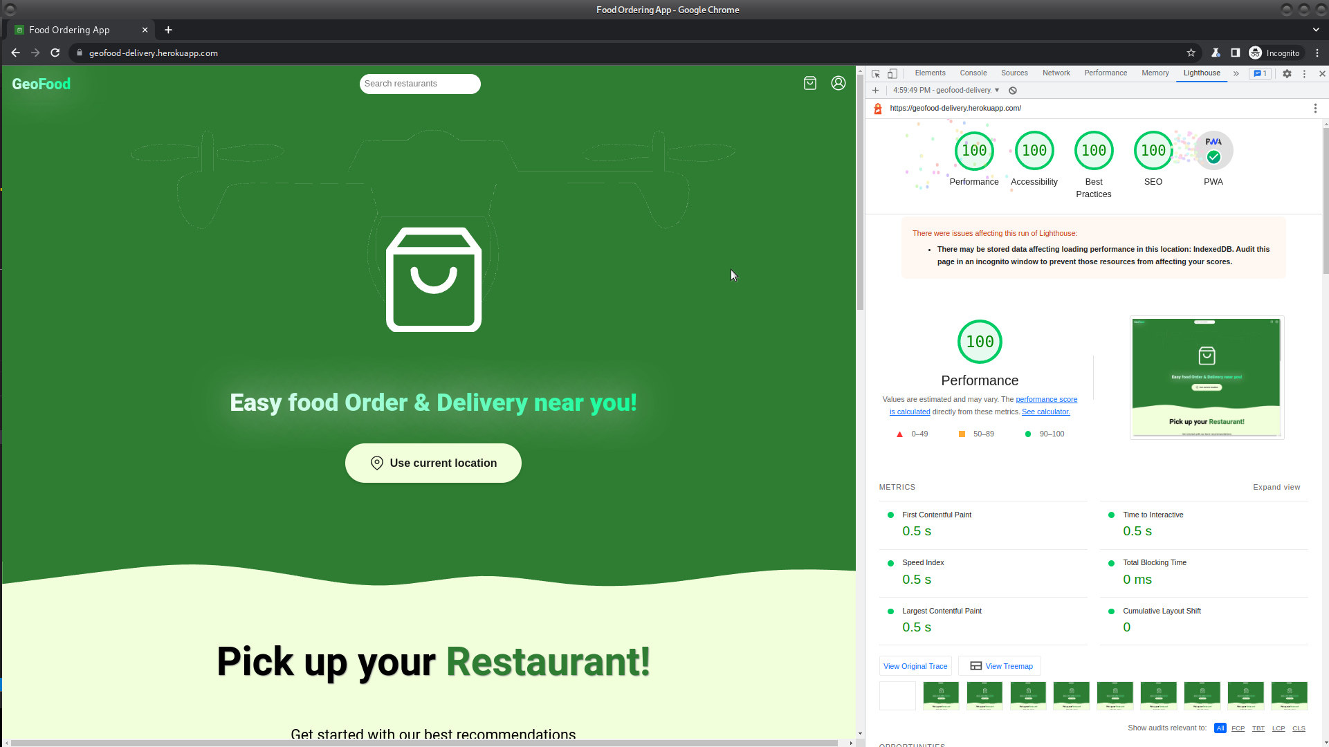Click the location pin icon in button
1329x747 pixels.
click(377, 463)
